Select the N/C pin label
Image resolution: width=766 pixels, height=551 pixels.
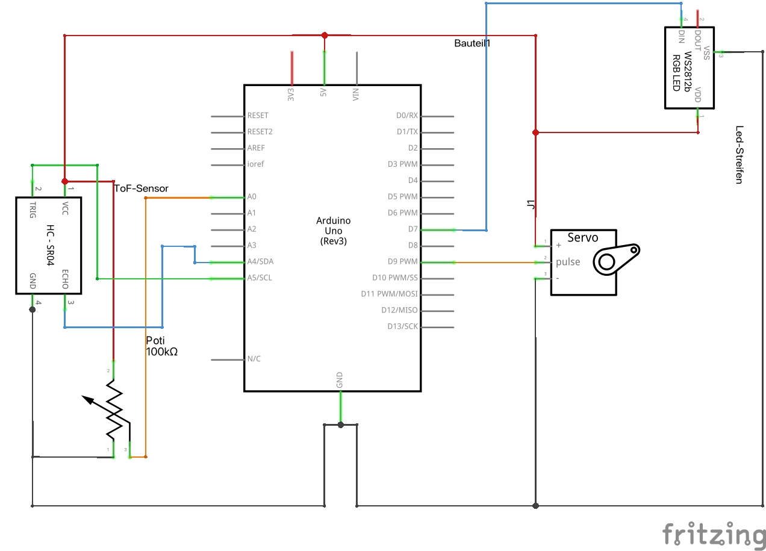254,359
